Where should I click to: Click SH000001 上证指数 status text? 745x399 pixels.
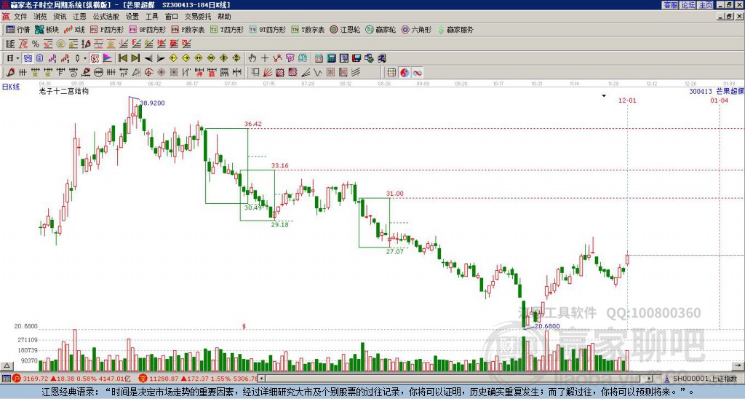coord(704,379)
